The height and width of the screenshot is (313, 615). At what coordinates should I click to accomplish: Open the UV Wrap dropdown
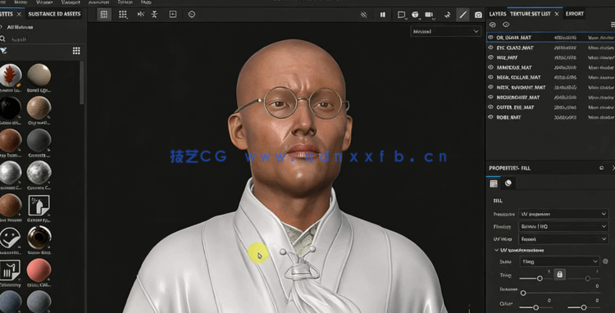[x=563, y=238]
